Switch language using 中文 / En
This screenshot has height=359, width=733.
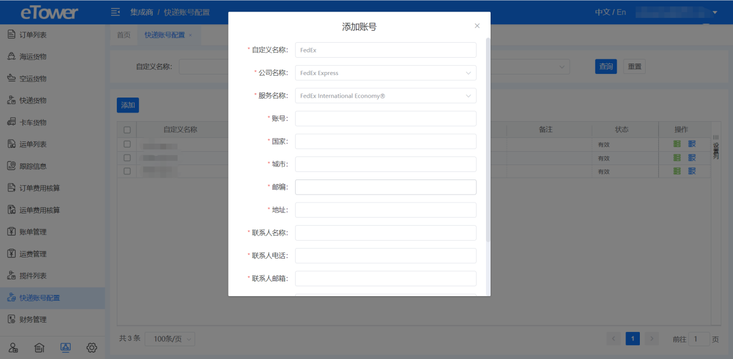tap(610, 12)
